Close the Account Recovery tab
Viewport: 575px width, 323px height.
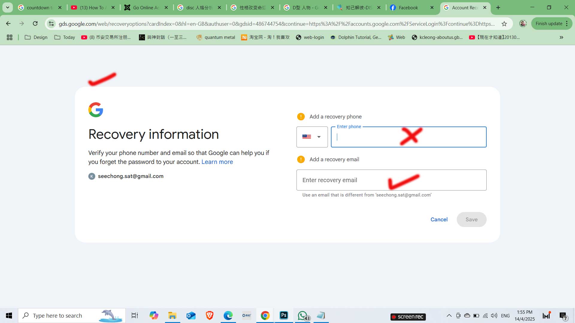click(485, 7)
